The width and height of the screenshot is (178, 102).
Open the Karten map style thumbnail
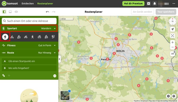click(65, 95)
